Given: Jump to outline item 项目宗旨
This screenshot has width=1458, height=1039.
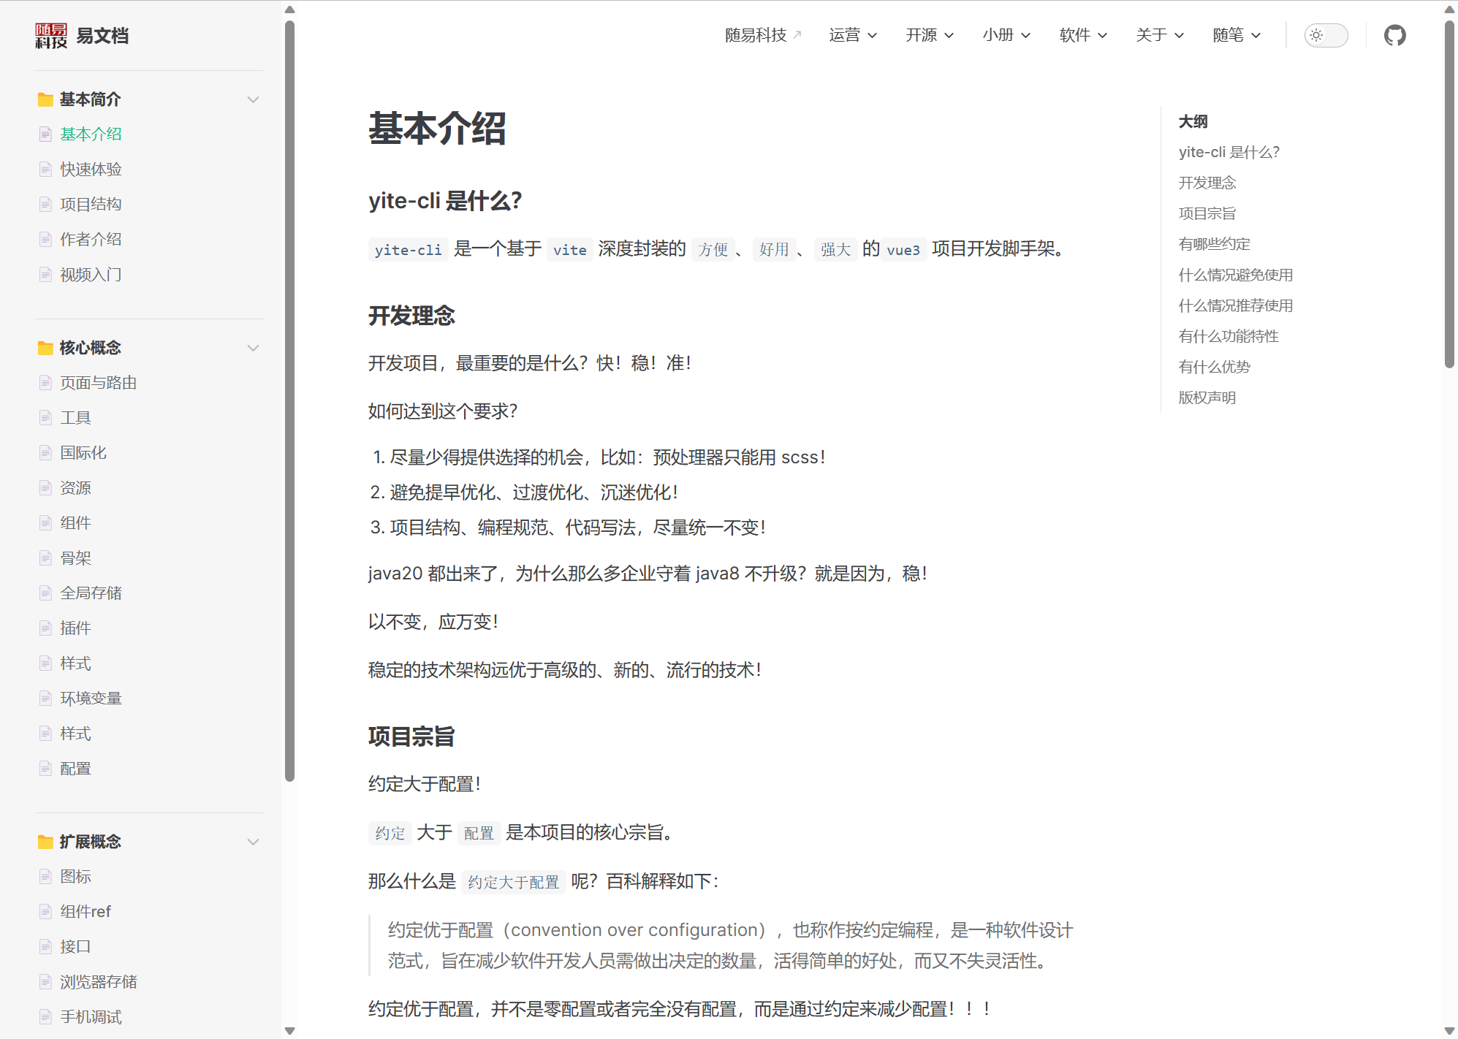Looking at the screenshot, I should 1207,213.
